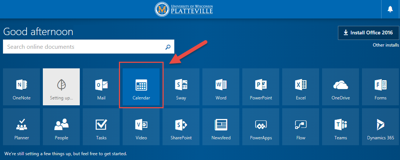The height and width of the screenshot is (160, 400).
Task: Open the People app tile
Action: 61,127
